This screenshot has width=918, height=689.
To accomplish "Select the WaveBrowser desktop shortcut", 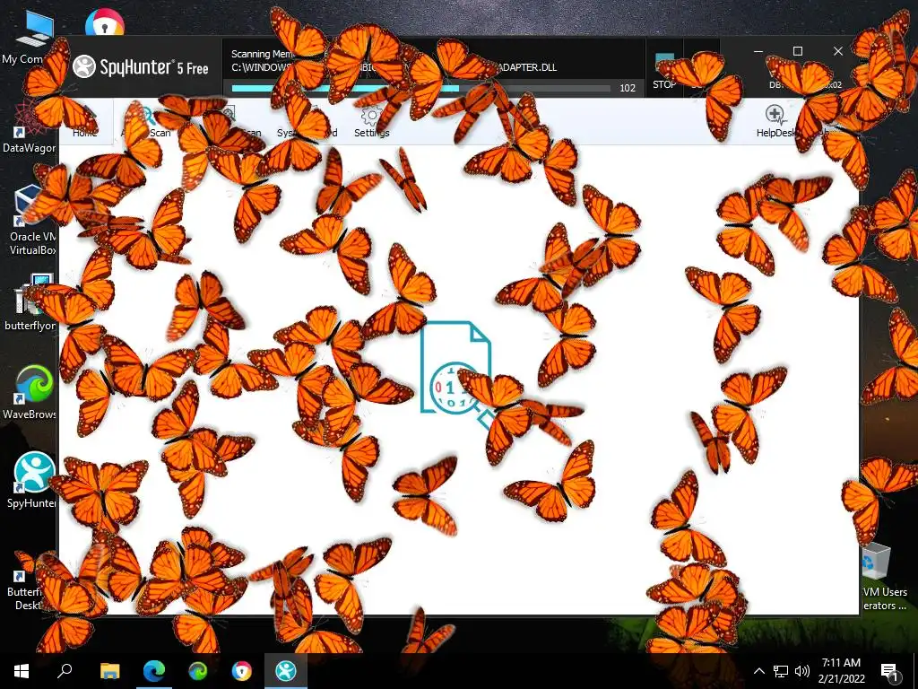I will (x=30, y=391).
